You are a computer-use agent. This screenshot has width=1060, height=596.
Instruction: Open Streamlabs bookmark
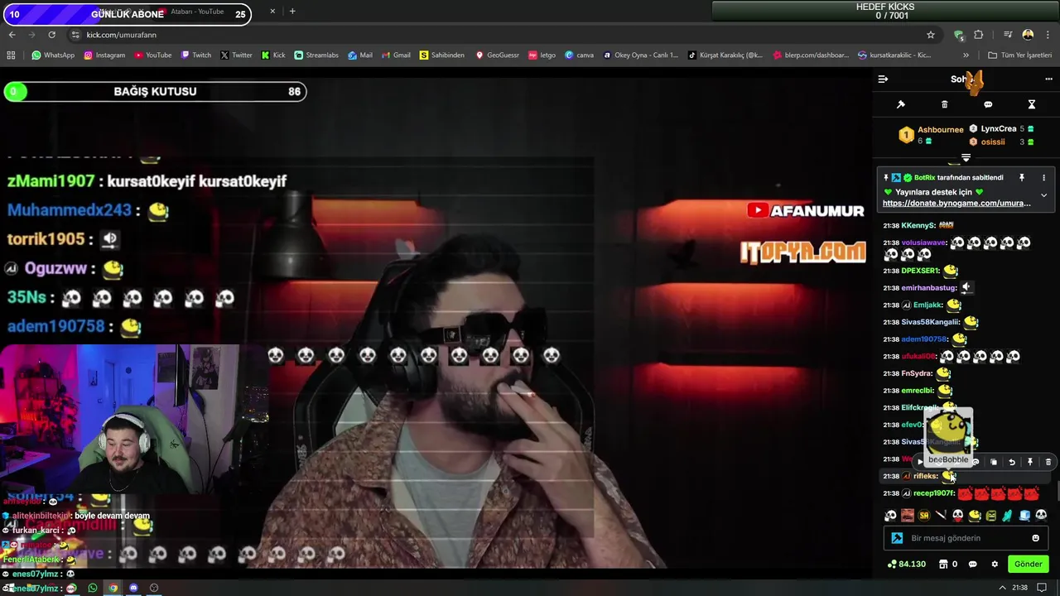tap(316, 55)
